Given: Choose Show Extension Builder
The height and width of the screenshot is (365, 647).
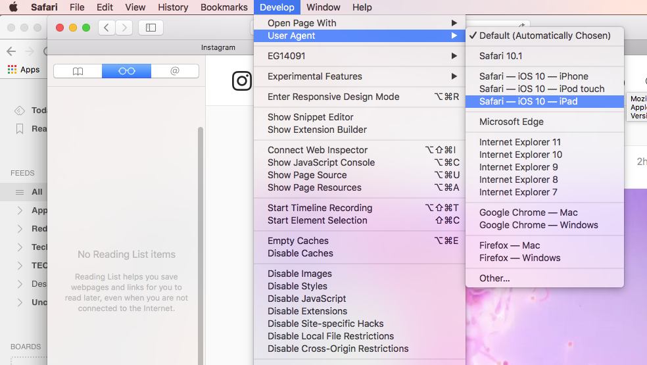Looking at the screenshot, I should point(360,130).
